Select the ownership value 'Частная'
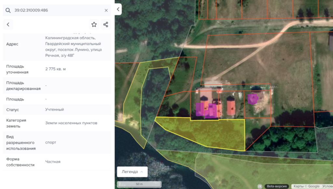 [x=53, y=162]
